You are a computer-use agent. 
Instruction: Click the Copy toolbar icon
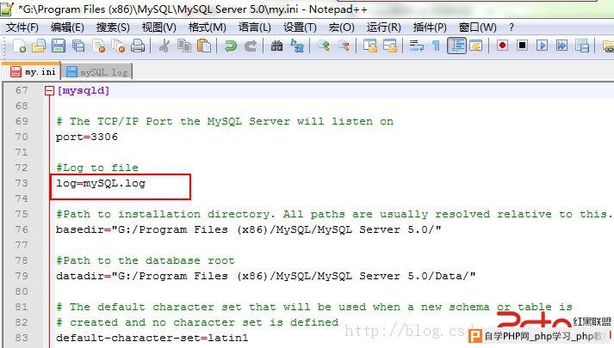tap(184, 46)
